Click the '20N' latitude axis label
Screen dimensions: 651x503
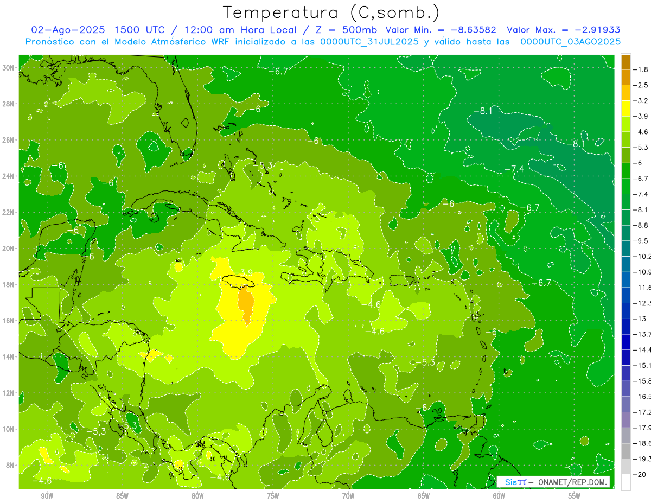coord(8,249)
